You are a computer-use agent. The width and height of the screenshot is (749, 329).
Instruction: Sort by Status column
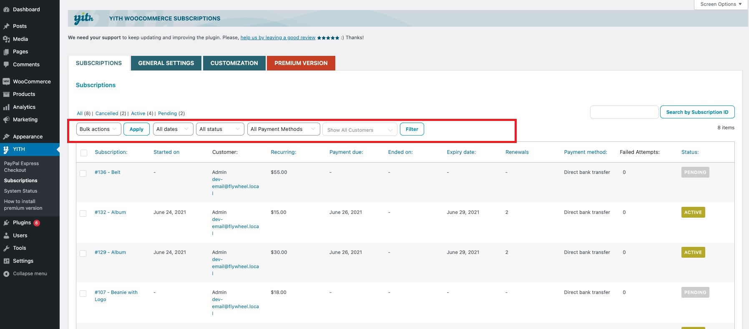pyautogui.click(x=690, y=152)
